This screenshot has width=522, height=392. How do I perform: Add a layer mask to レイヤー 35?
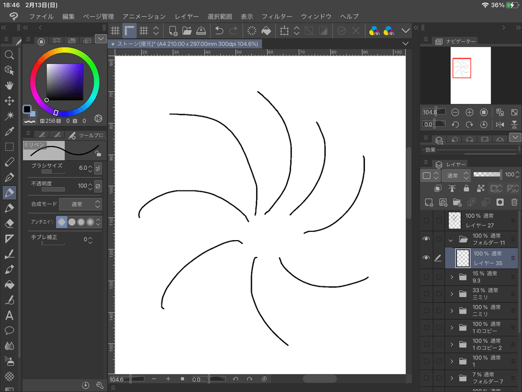coord(500,202)
